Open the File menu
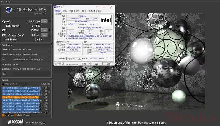220x126 pixels. (2, 2)
